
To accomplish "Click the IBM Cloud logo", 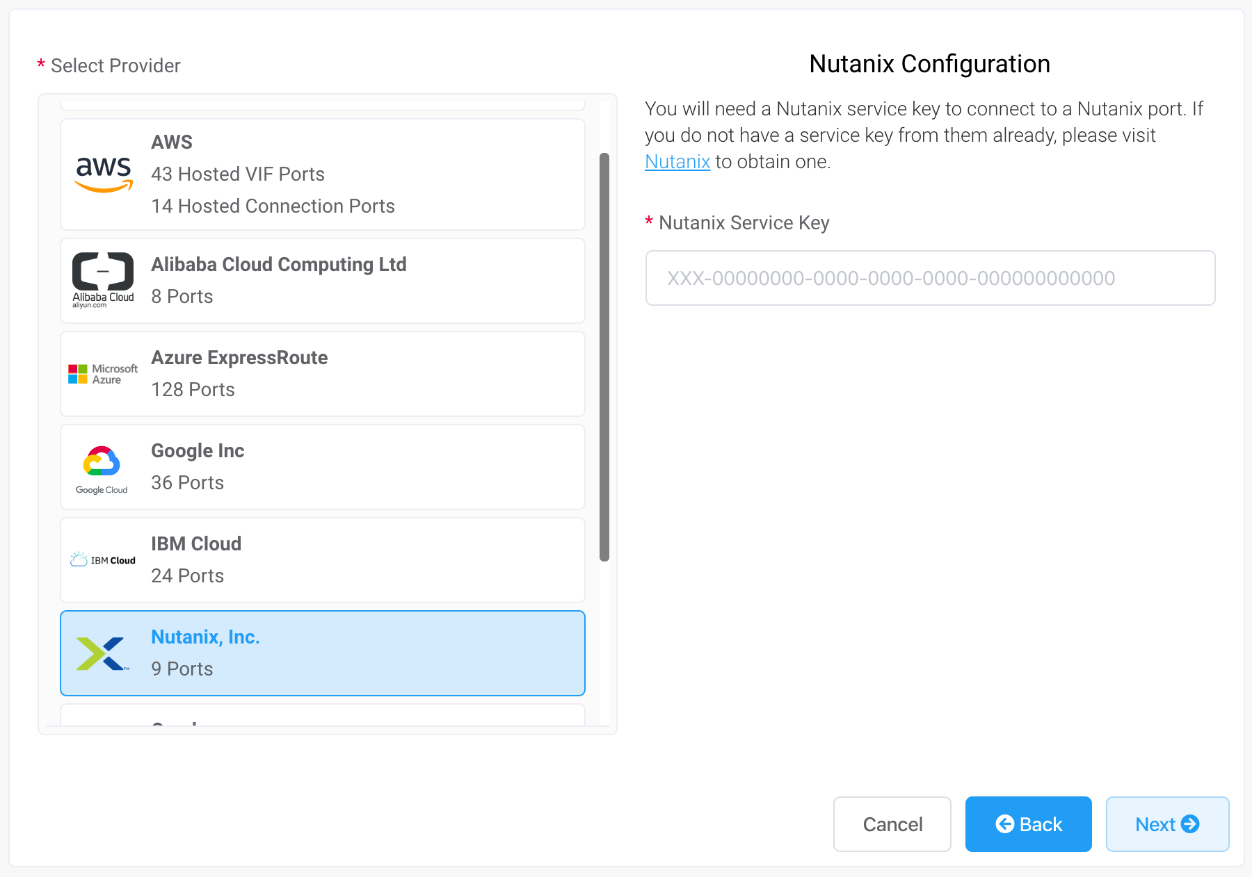I will [x=103, y=559].
